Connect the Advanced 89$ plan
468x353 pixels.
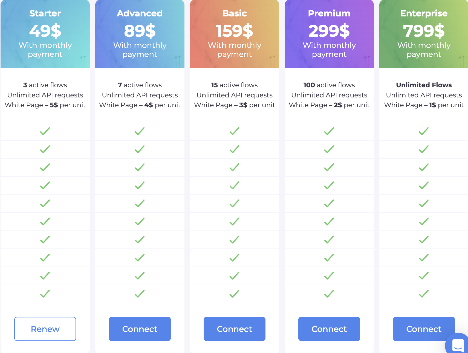pos(140,329)
